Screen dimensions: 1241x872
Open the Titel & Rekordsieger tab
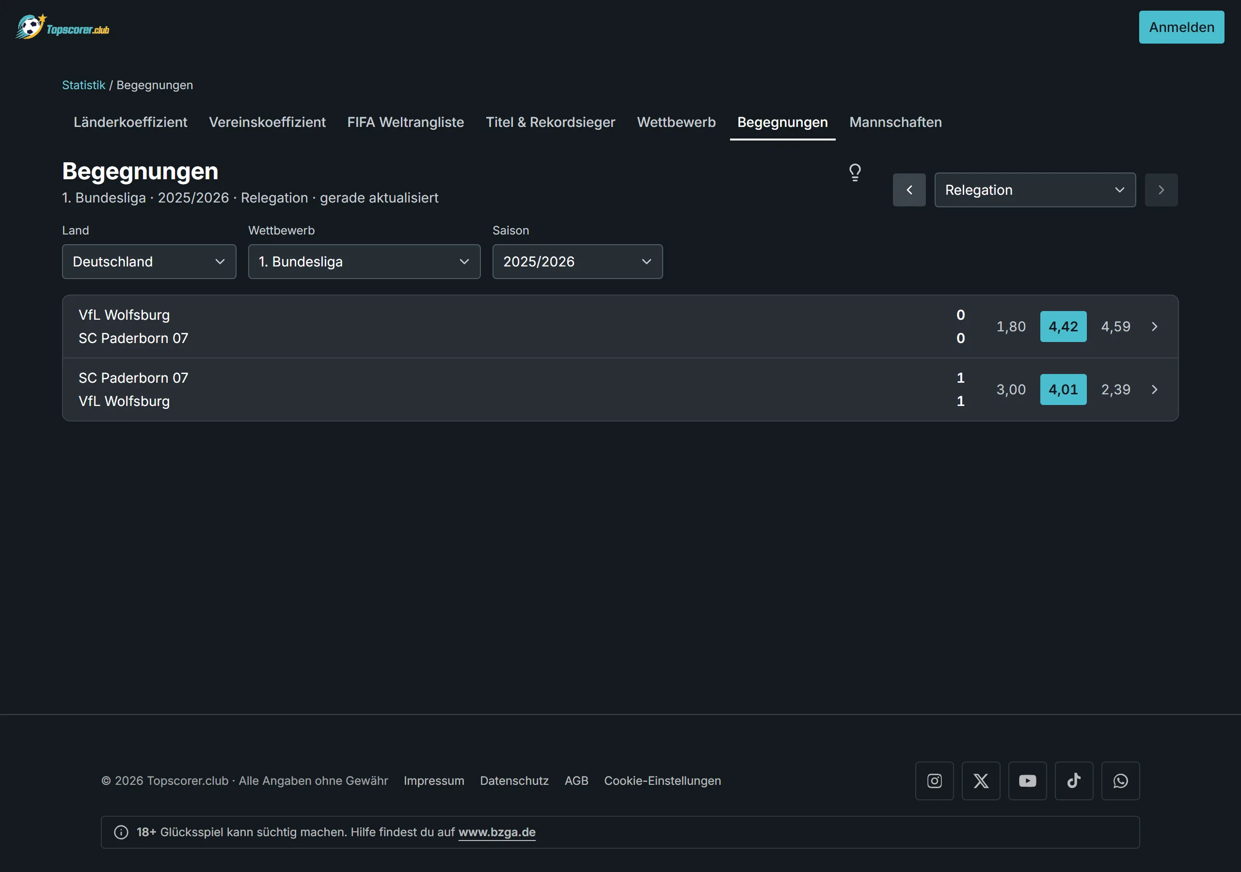point(550,122)
